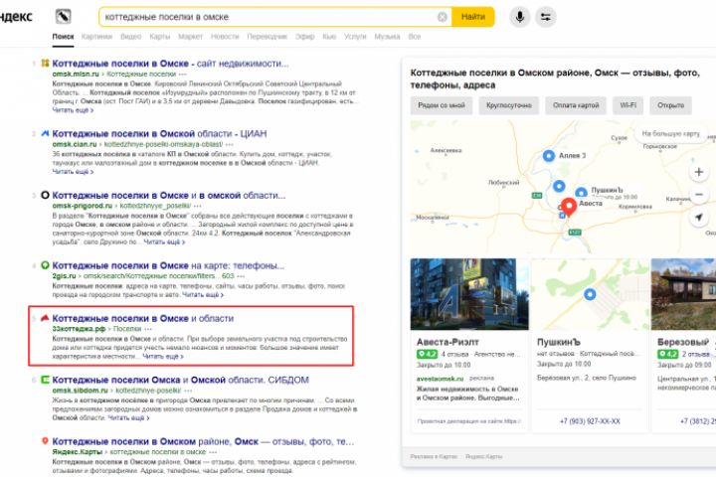Click the sibdom green favicon

[45, 380]
